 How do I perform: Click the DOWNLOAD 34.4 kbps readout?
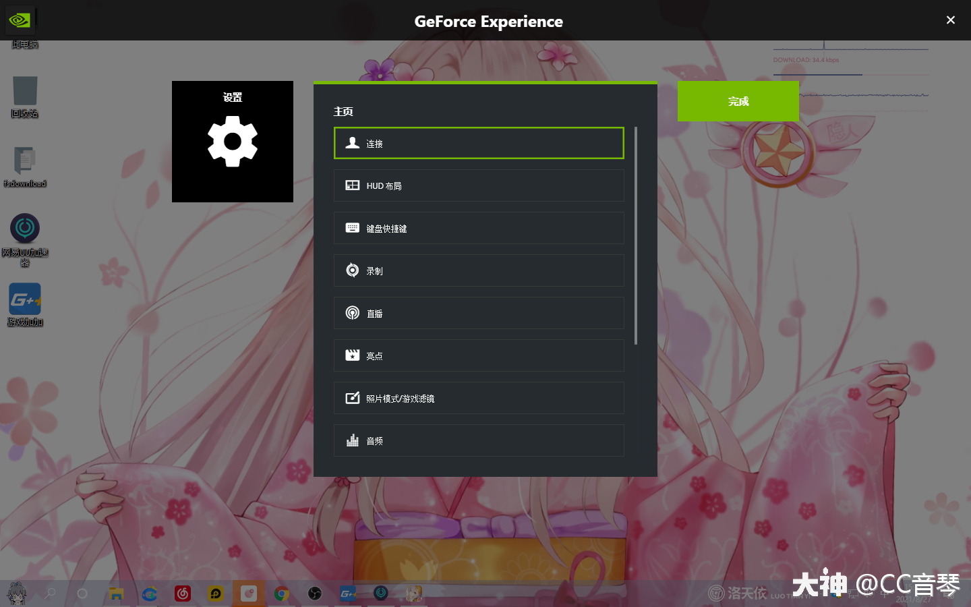click(x=806, y=60)
